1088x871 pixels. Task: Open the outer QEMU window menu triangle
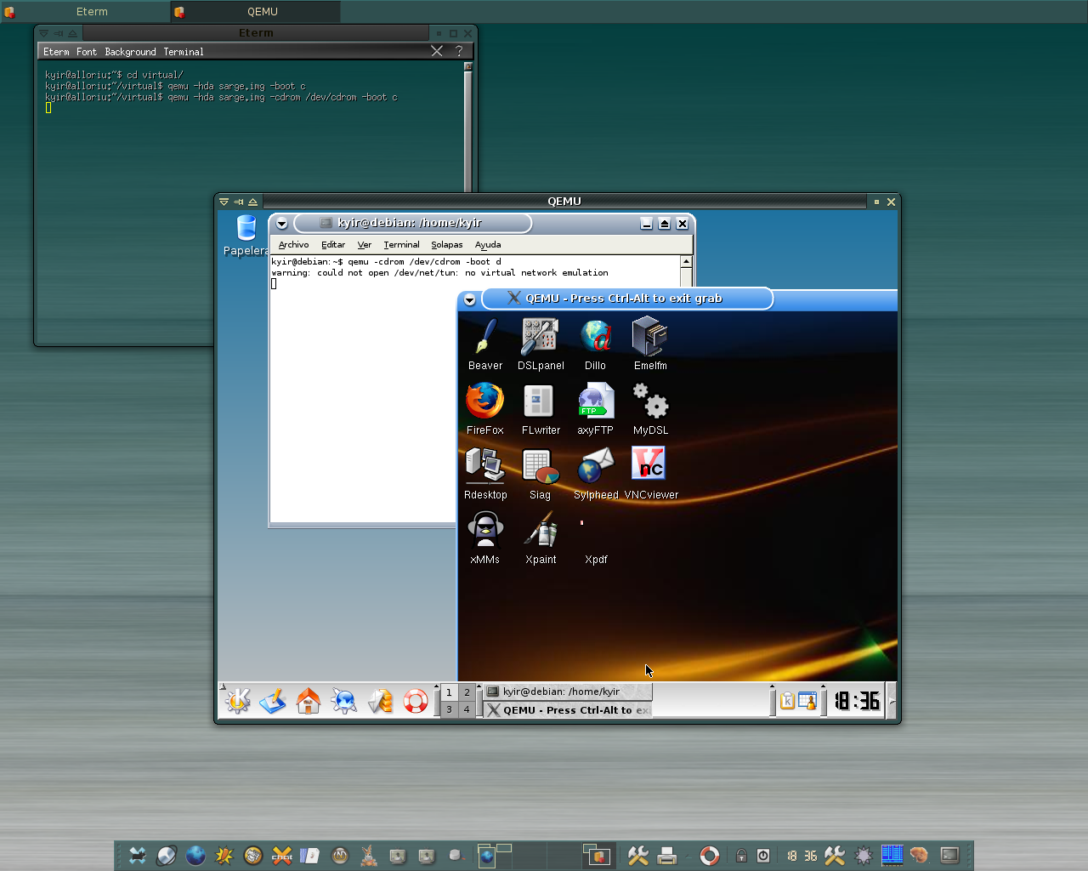224,202
